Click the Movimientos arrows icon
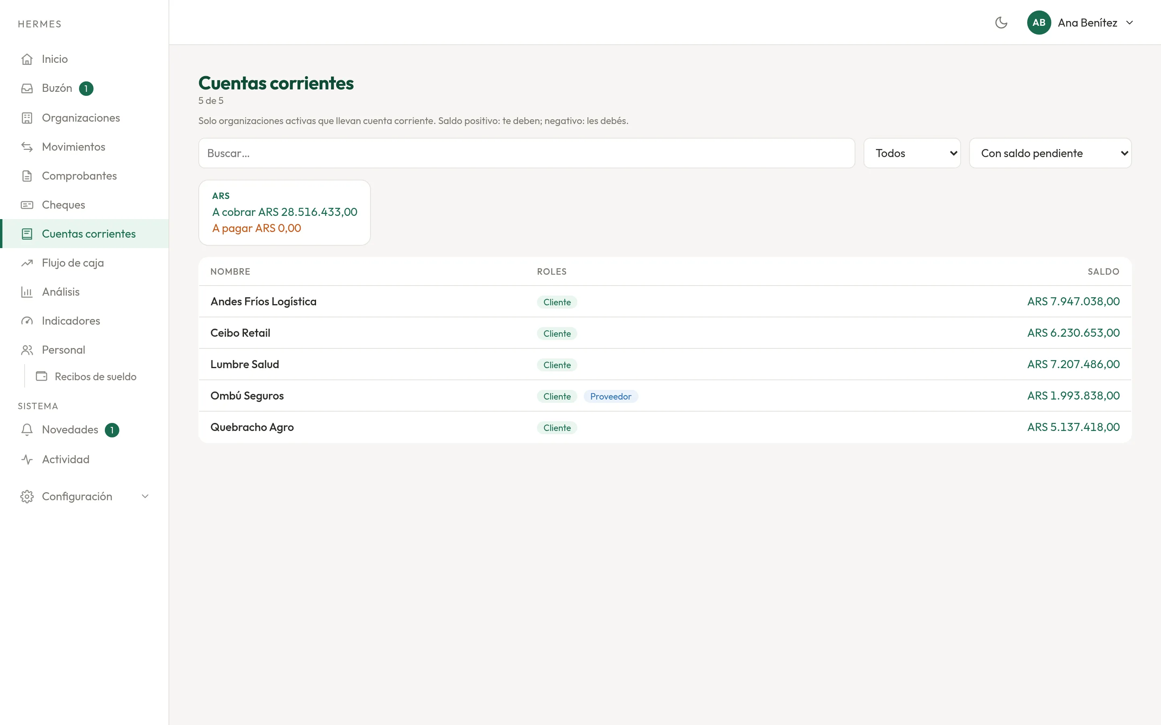The height and width of the screenshot is (725, 1161). click(27, 147)
